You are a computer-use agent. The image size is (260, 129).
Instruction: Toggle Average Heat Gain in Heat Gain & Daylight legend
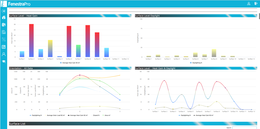[x=203, y=115]
